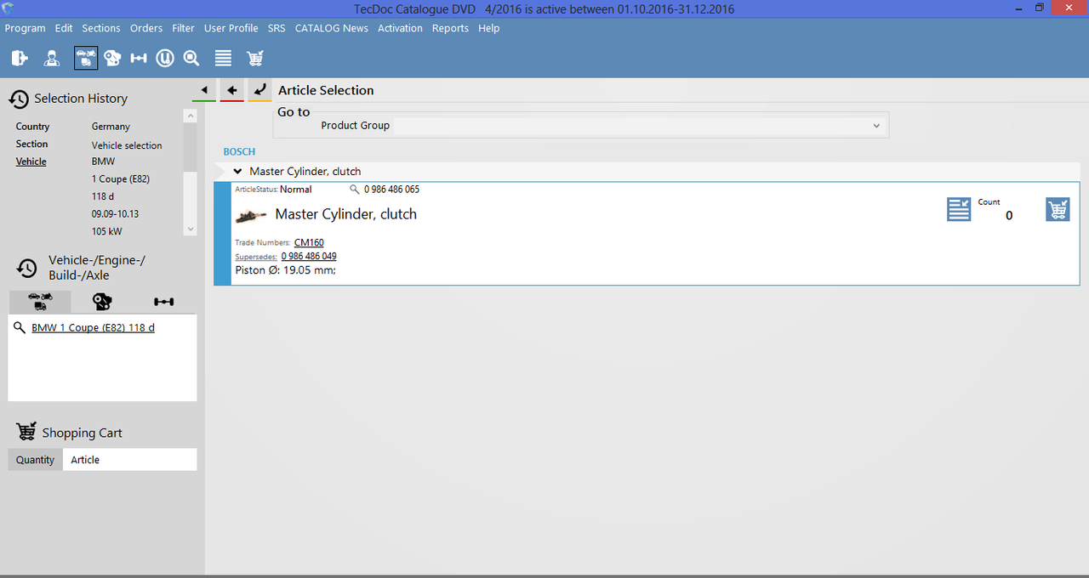Open the Activation menu
This screenshot has width=1089, height=578.
400,28
